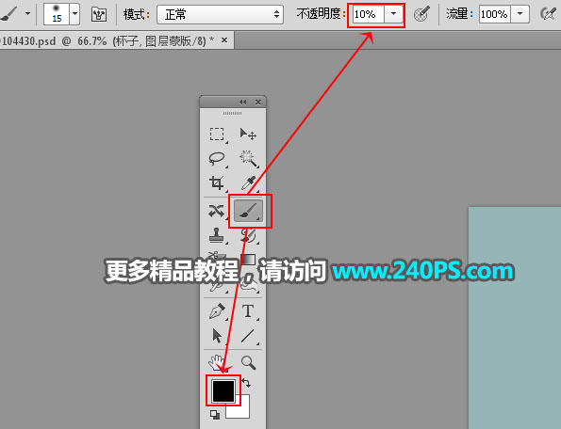
Task: Open the foreground black color picker
Action: (x=223, y=390)
